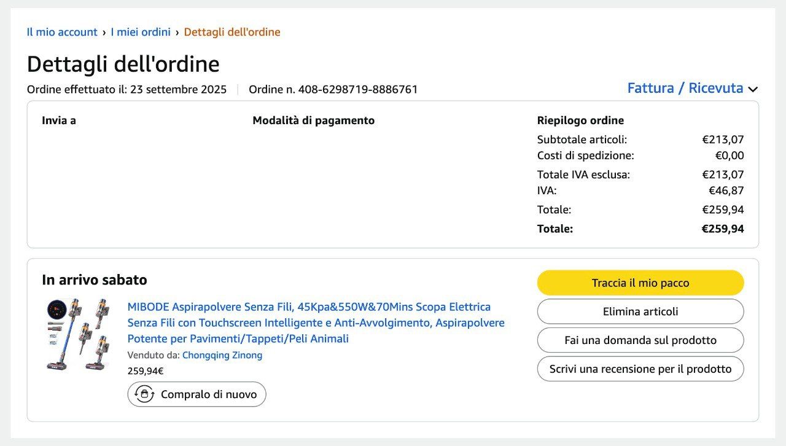Go to Il mio account breadcrumb
The height and width of the screenshot is (446, 786).
tap(62, 32)
